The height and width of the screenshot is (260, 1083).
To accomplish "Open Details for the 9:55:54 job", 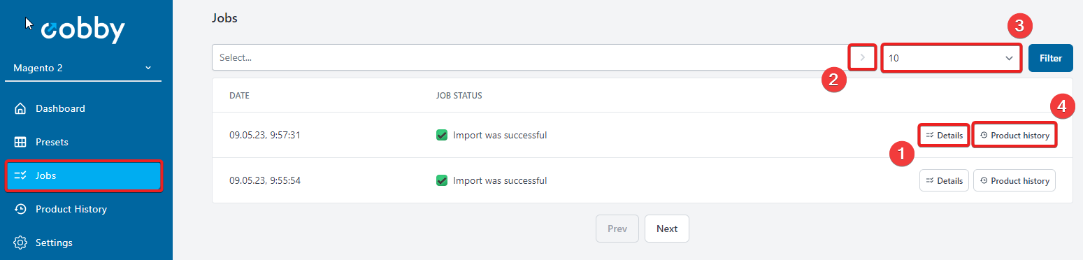I will coord(944,180).
